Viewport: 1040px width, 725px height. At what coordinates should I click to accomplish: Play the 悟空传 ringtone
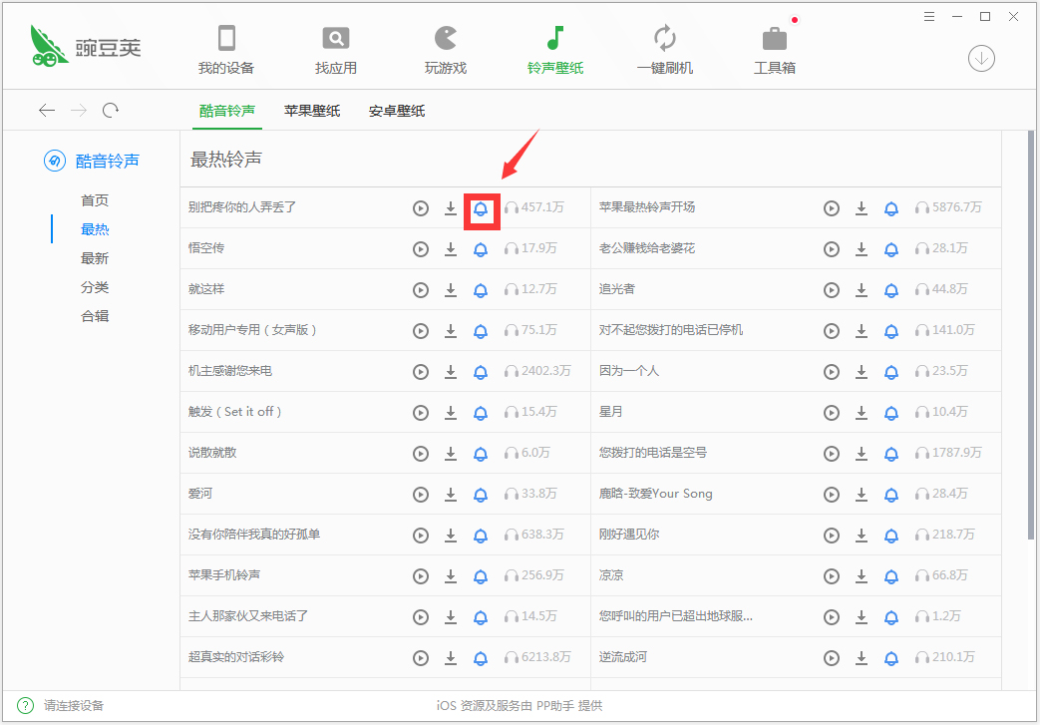pos(420,248)
